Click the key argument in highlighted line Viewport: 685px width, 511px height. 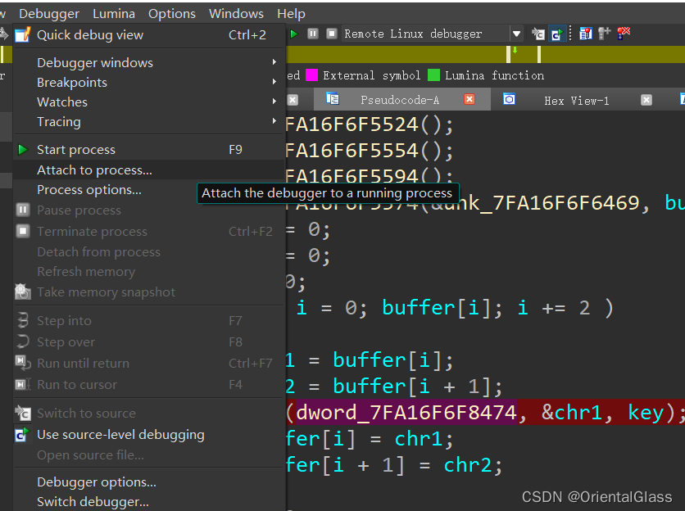pos(646,412)
